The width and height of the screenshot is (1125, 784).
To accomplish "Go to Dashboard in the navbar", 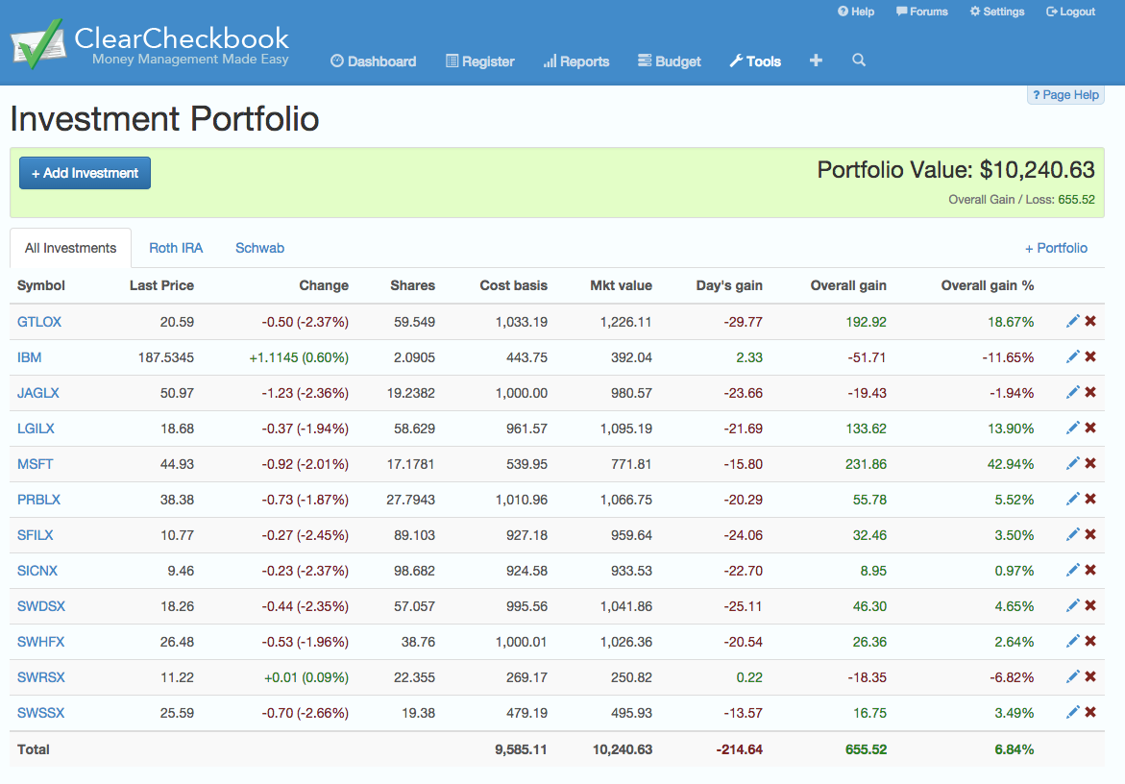I will click(373, 61).
